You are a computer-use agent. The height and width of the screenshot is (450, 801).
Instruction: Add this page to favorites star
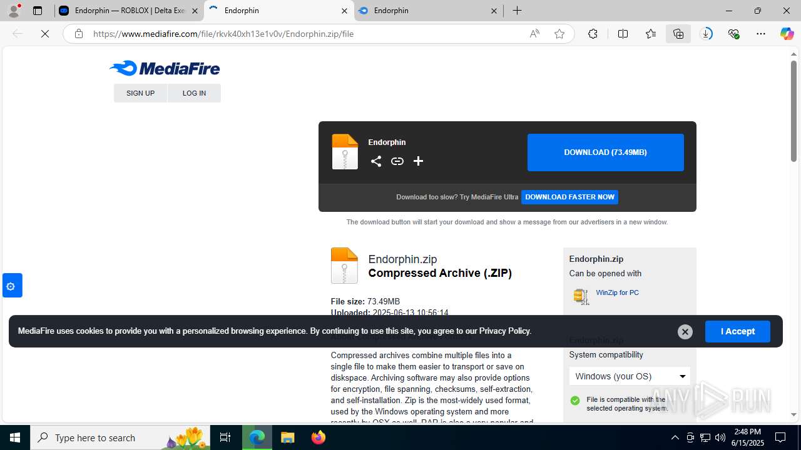[x=559, y=34]
